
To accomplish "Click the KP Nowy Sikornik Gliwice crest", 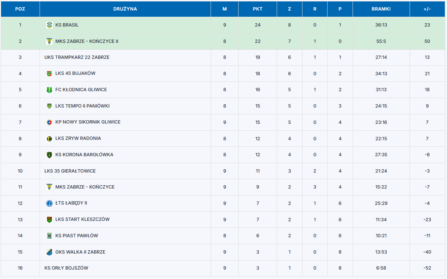I will coord(49,122).
